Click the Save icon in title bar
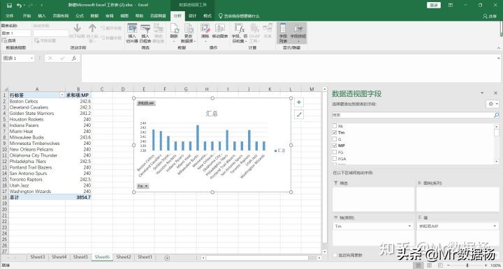 [x=9, y=5]
